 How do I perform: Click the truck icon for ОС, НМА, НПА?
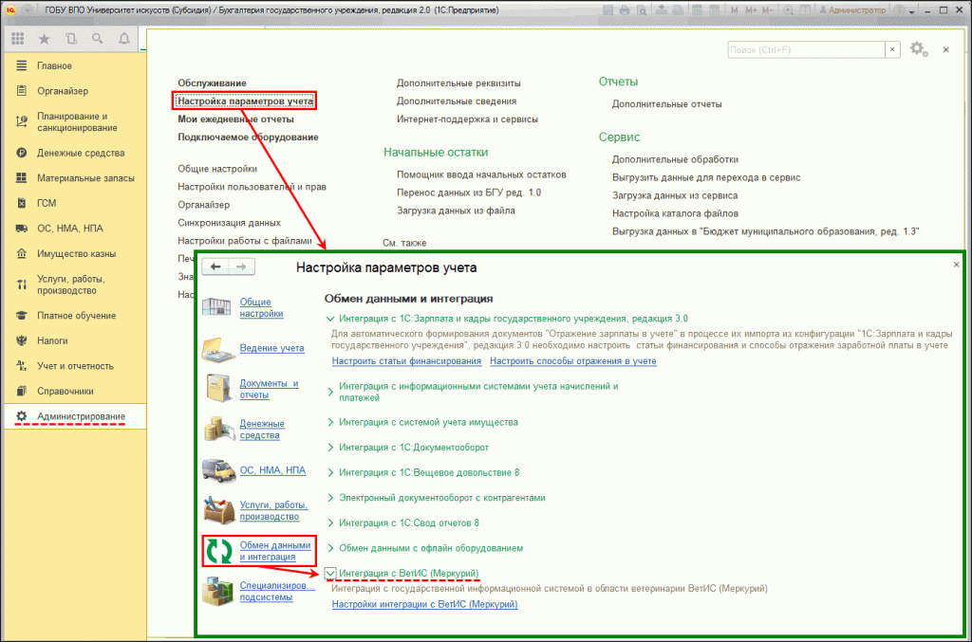tap(216, 471)
